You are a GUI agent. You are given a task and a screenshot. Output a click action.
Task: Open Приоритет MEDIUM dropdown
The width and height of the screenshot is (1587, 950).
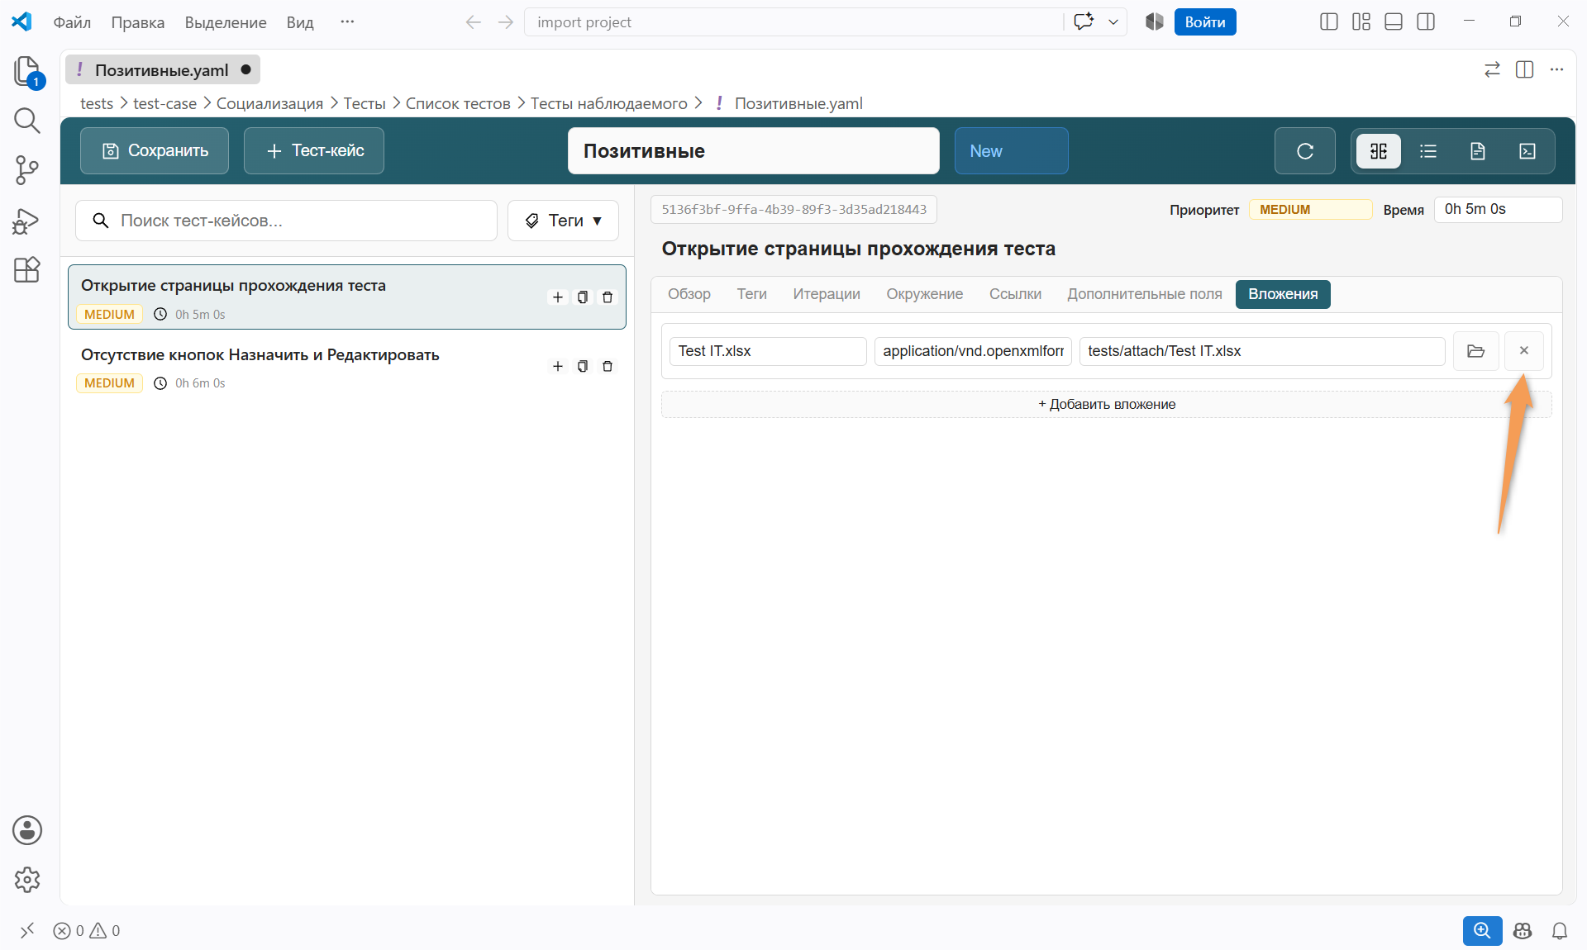1310,210
